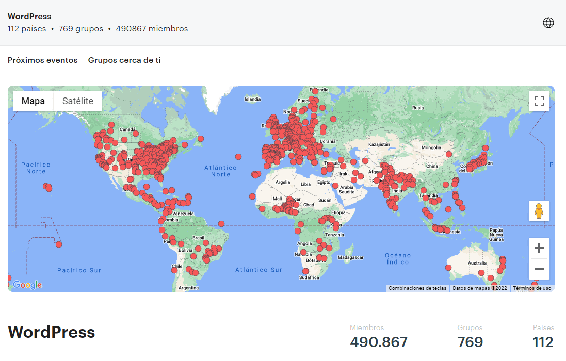
Task: Click the Argelia map label
Action: [x=283, y=182]
